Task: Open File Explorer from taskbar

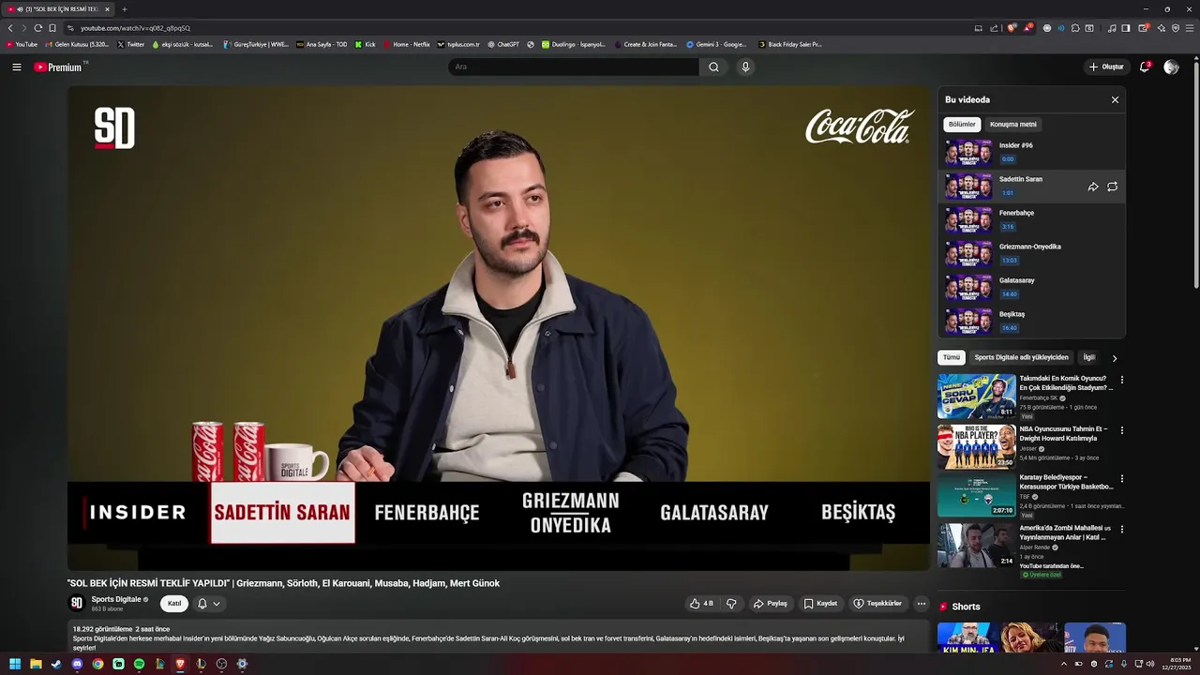Action: 36,664
